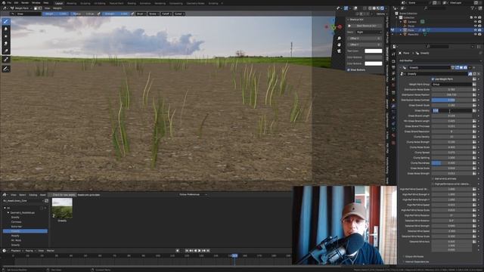Click Start Shortcut VUR button

coord(366,26)
